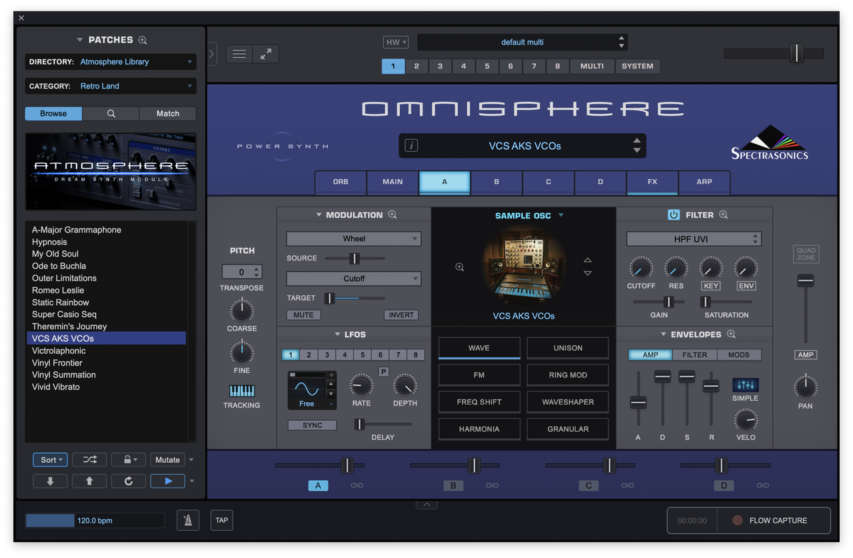This screenshot has width=853, height=558.
Task: Click the refresh patch list icon
Action: pyautogui.click(x=129, y=481)
